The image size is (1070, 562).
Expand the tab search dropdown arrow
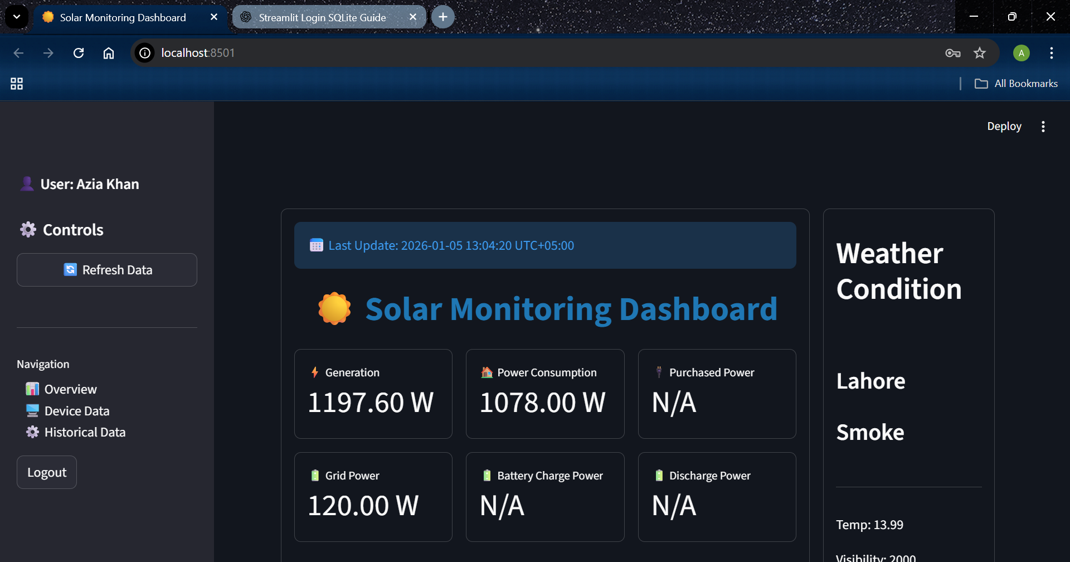pyautogui.click(x=17, y=17)
